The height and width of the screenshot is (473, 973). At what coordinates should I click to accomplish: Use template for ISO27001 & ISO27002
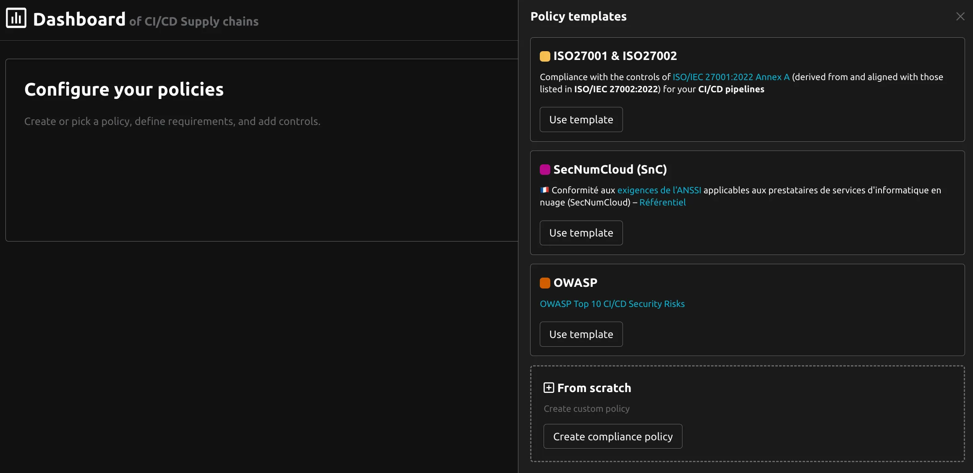(x=581, y=119)
